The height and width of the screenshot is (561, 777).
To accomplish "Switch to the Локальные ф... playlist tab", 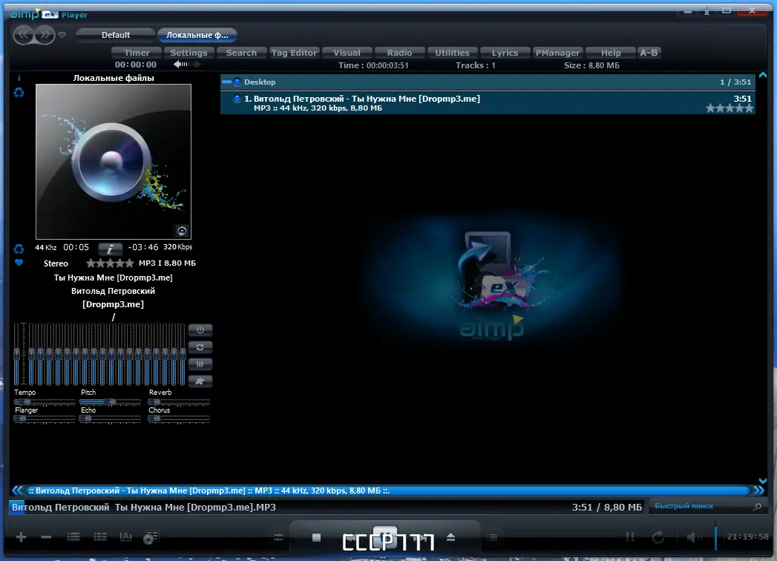I will 197,35.
